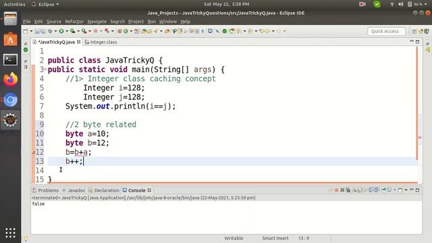Click the Display Selected Console icon
Screen dimensions: 432x243
(389, 190)
